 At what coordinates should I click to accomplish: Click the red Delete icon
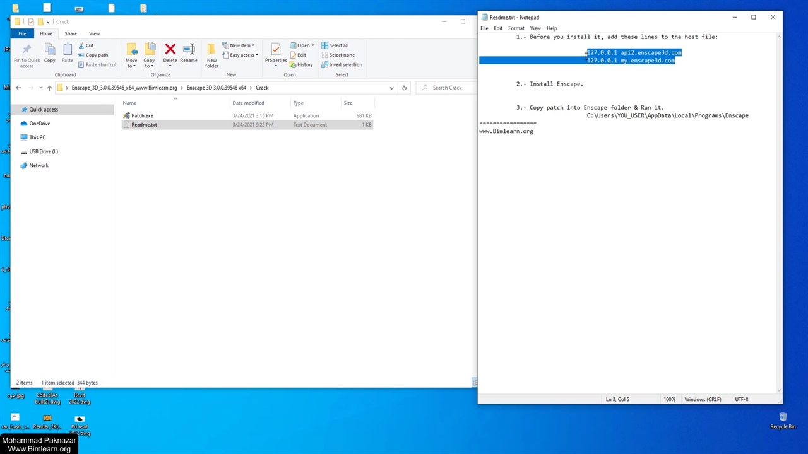pyautogui.click(x=170, y=50)
